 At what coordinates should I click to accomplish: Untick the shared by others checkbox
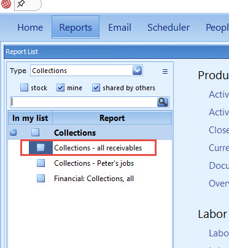(x=96, y=88)
